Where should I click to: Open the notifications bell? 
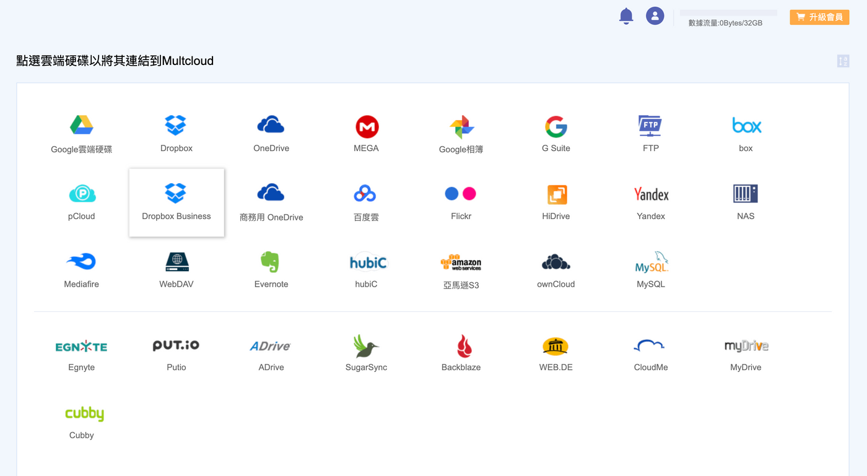coord(626,16)
